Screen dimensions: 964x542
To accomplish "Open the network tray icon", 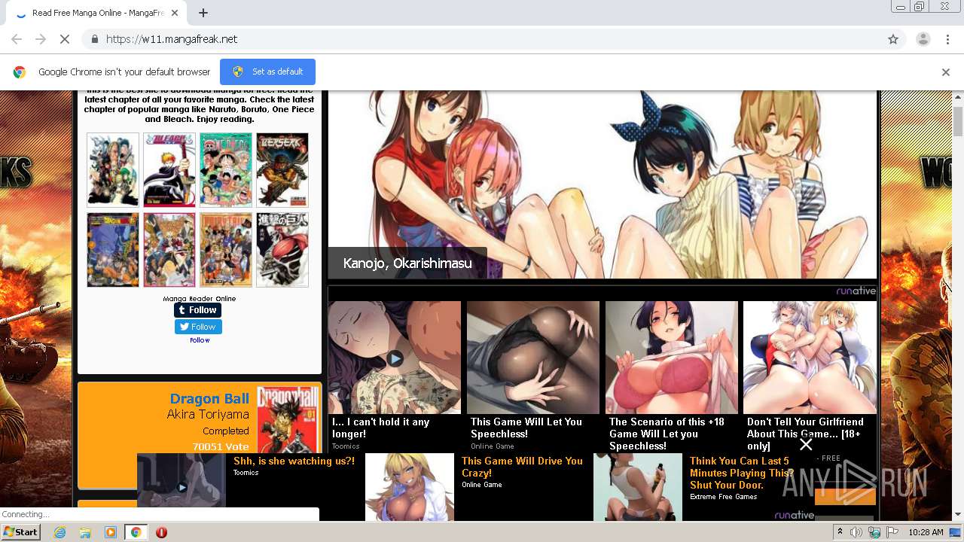I will pos(874,532).
